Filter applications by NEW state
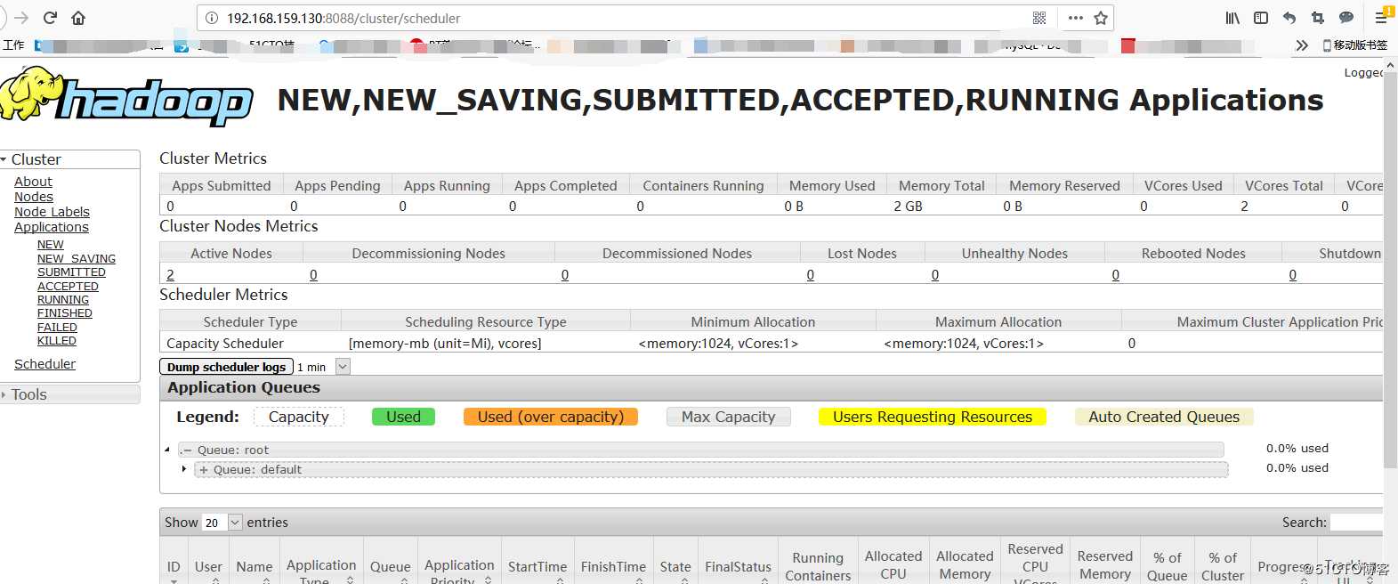Viewport: 1398px width, 584px height. tap(51, 245)
